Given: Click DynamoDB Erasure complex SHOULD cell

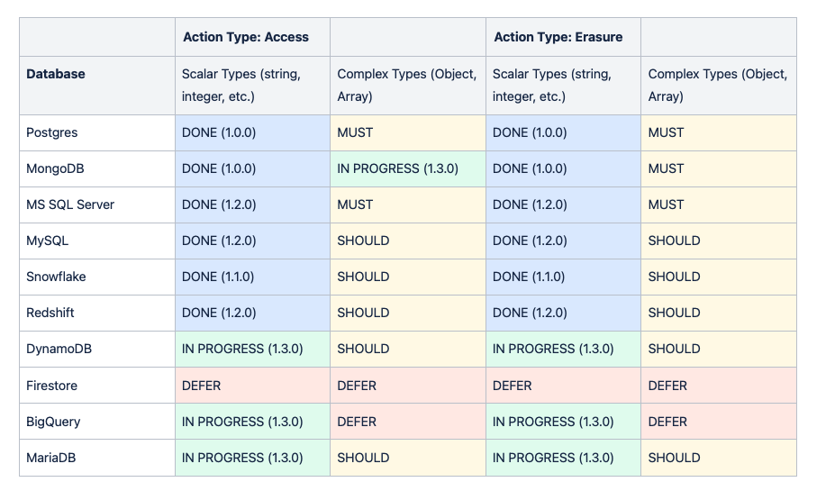Looking at the screenshot, I should pyautogui.click(x=719, y=349).
